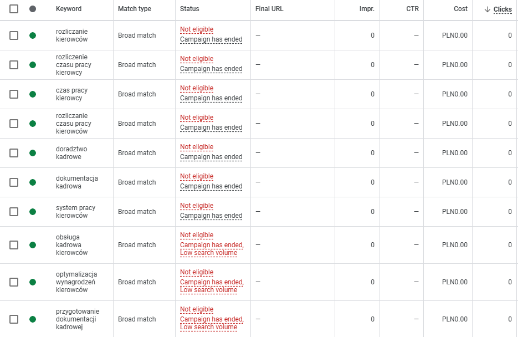Screen dimensions: 518x337
Task: Click the Impr. column header
Action: pos(366,9)
